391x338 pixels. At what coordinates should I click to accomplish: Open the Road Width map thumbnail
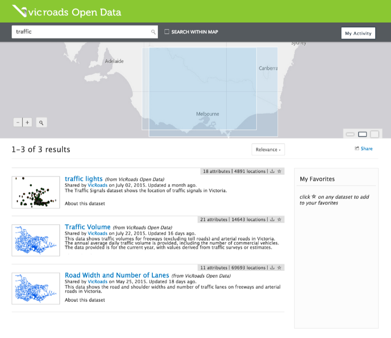[x=36, y=288]
